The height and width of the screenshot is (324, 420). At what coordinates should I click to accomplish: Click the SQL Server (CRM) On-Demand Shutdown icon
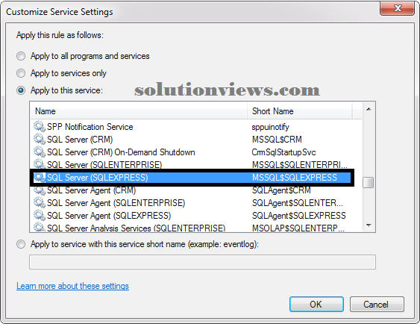pyautogui.click(x=39, y=152)
